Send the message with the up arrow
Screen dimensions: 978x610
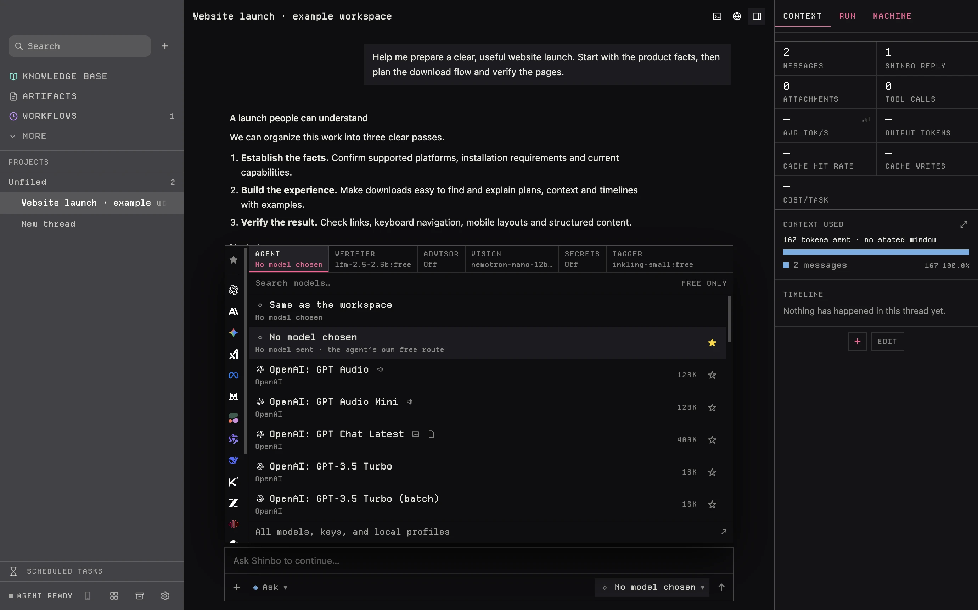(x=721, y=587)
